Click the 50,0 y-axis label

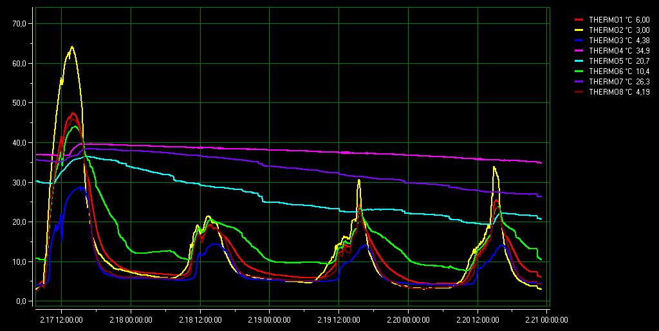coord(20,103)
